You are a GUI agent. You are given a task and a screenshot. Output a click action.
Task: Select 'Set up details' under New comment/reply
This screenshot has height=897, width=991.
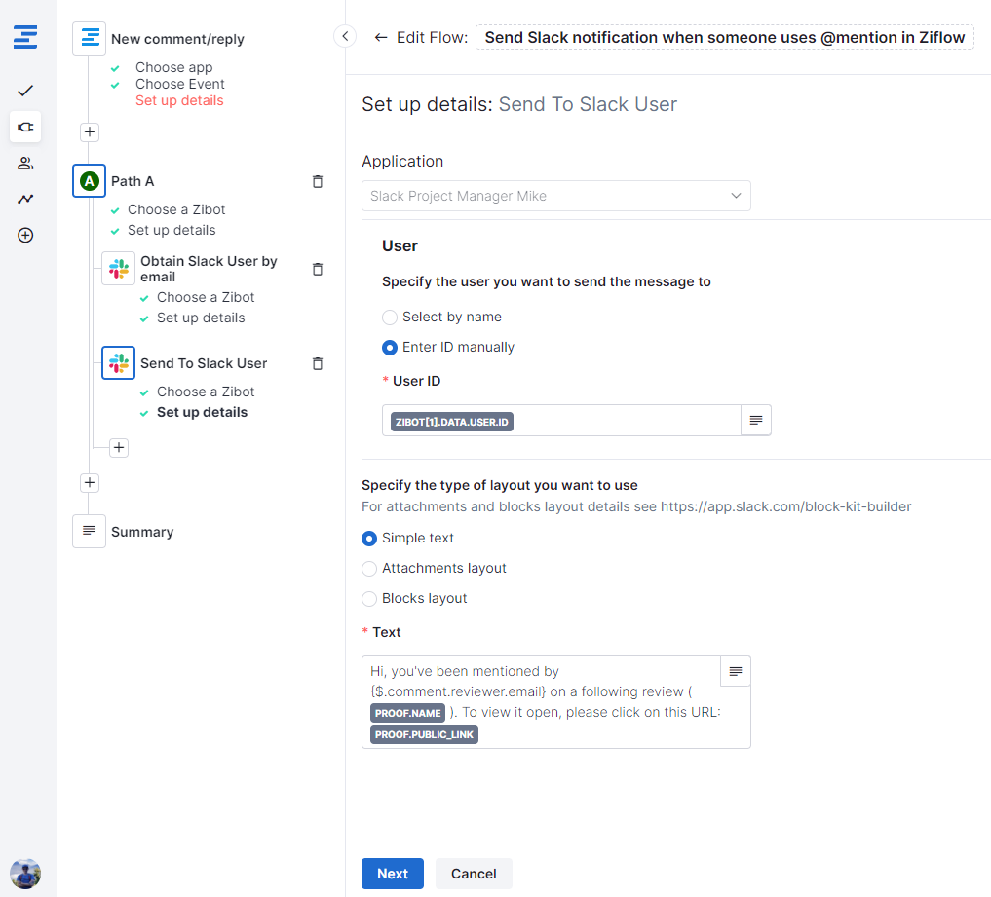pyautogui.click(x=179, y=100)
